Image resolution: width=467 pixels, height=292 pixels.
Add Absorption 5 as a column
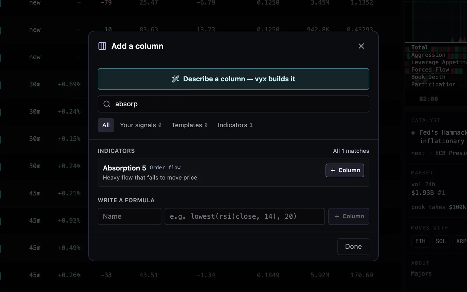pos(345,170)
